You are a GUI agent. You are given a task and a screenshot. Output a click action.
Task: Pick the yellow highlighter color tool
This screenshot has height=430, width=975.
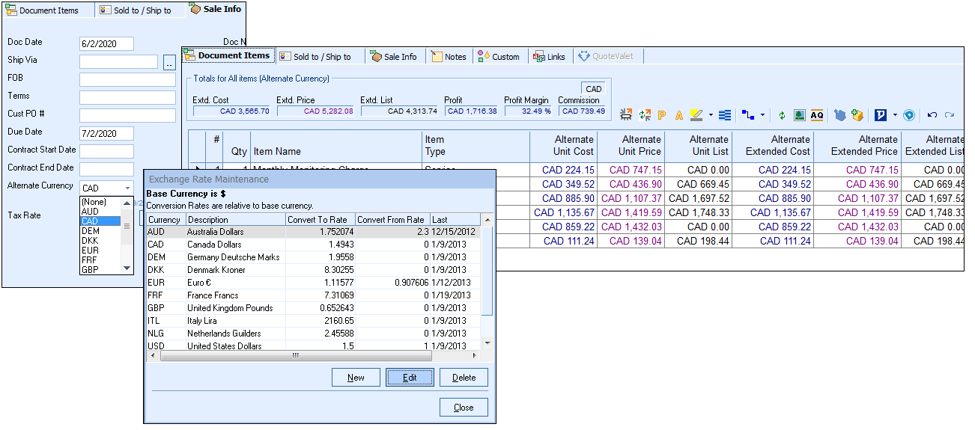coord(696,115)
